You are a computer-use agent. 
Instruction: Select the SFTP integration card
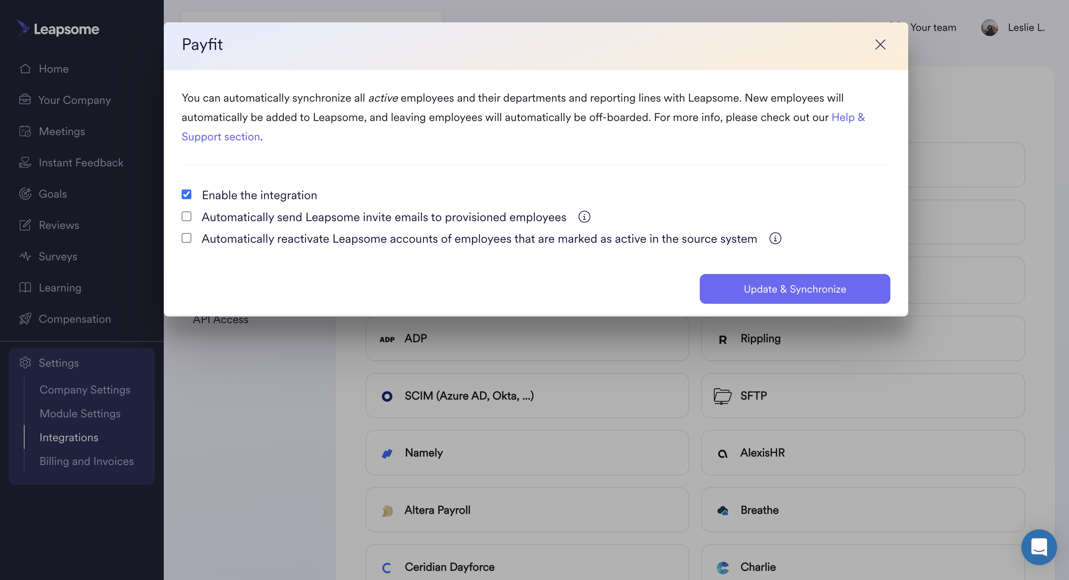(x=863, y=396)
